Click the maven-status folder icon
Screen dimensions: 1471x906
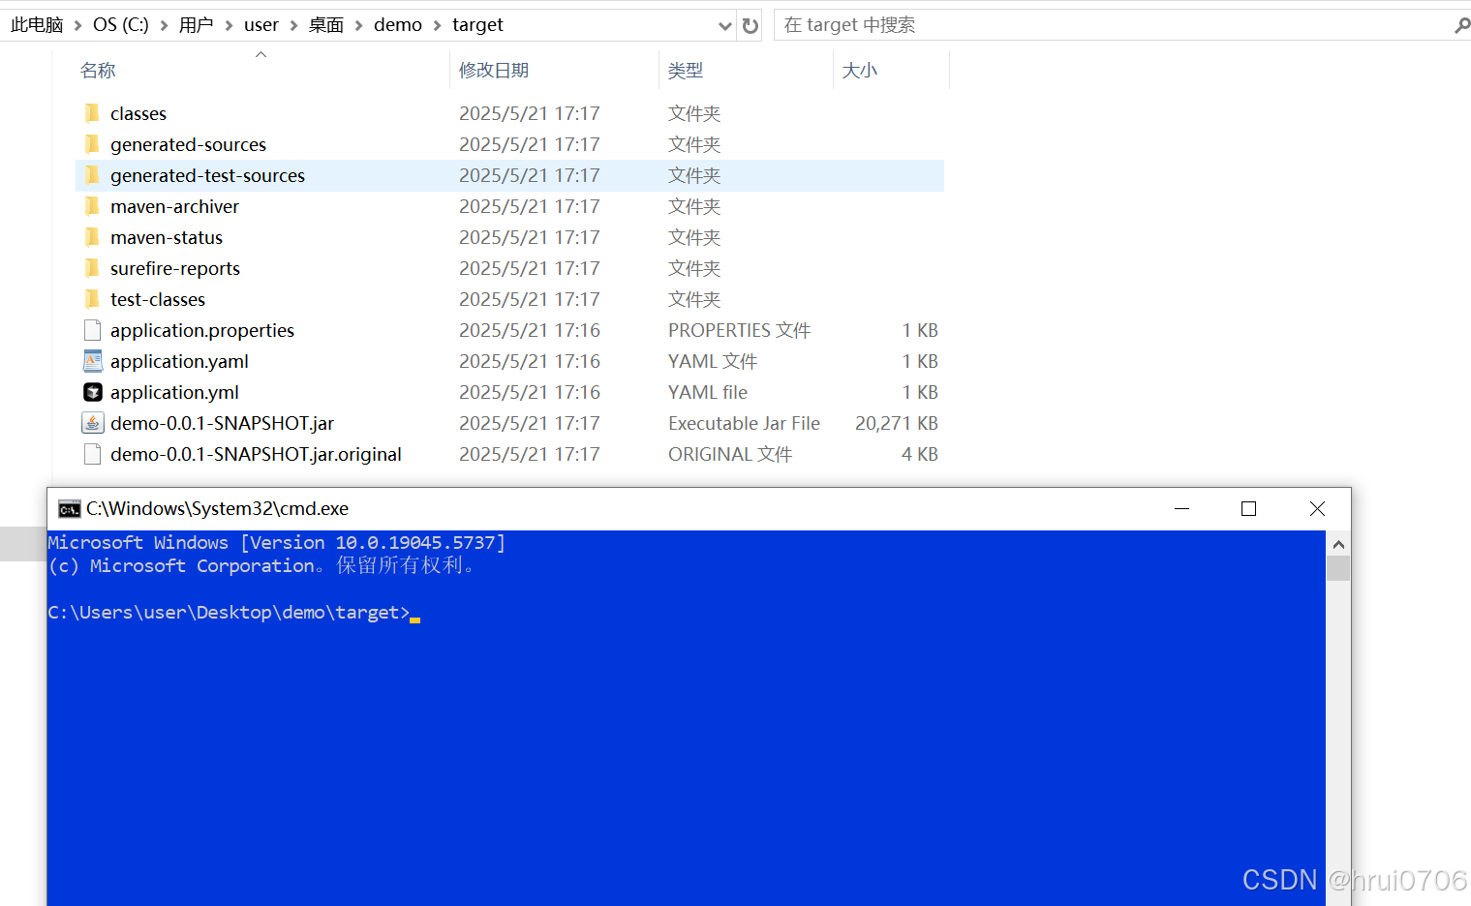[x=92, y=237]
